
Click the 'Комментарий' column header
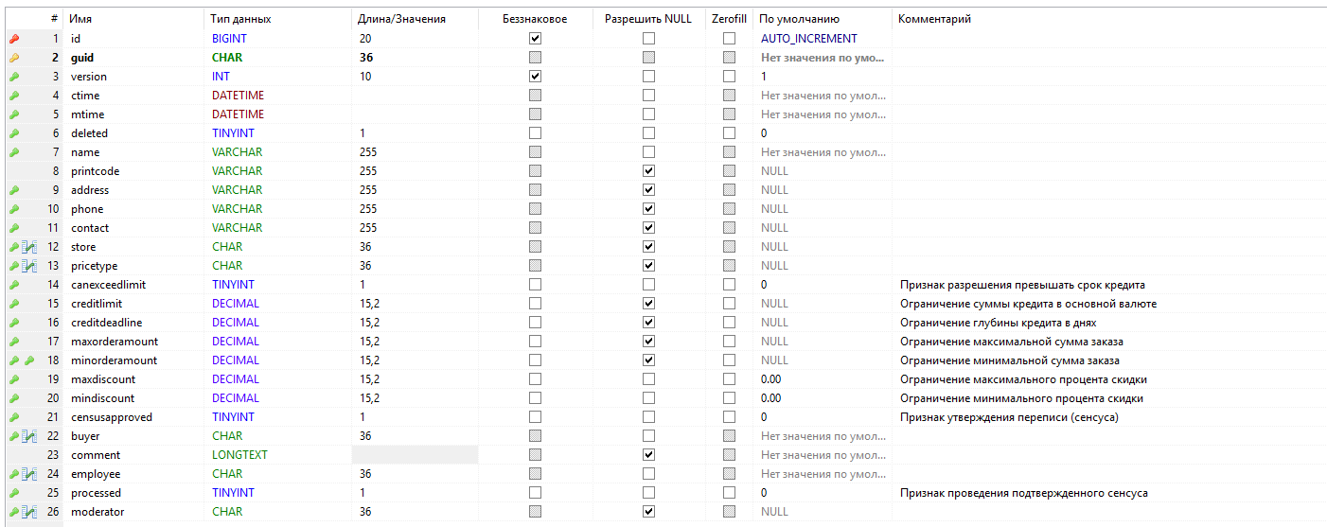[x=934, y=19]
